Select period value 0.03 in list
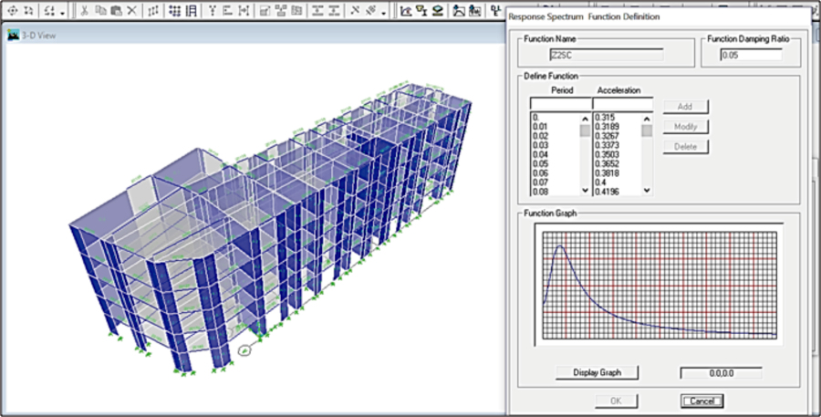This screenshot has height=417, width=821. pyautogui.click(x=540, y=145)
